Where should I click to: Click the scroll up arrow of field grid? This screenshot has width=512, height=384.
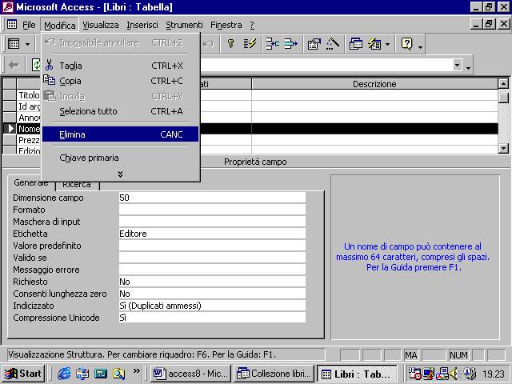click(503, 83)
